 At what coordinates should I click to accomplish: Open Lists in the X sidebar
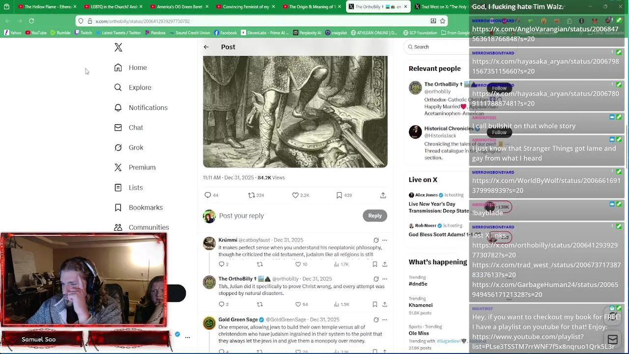129,187
